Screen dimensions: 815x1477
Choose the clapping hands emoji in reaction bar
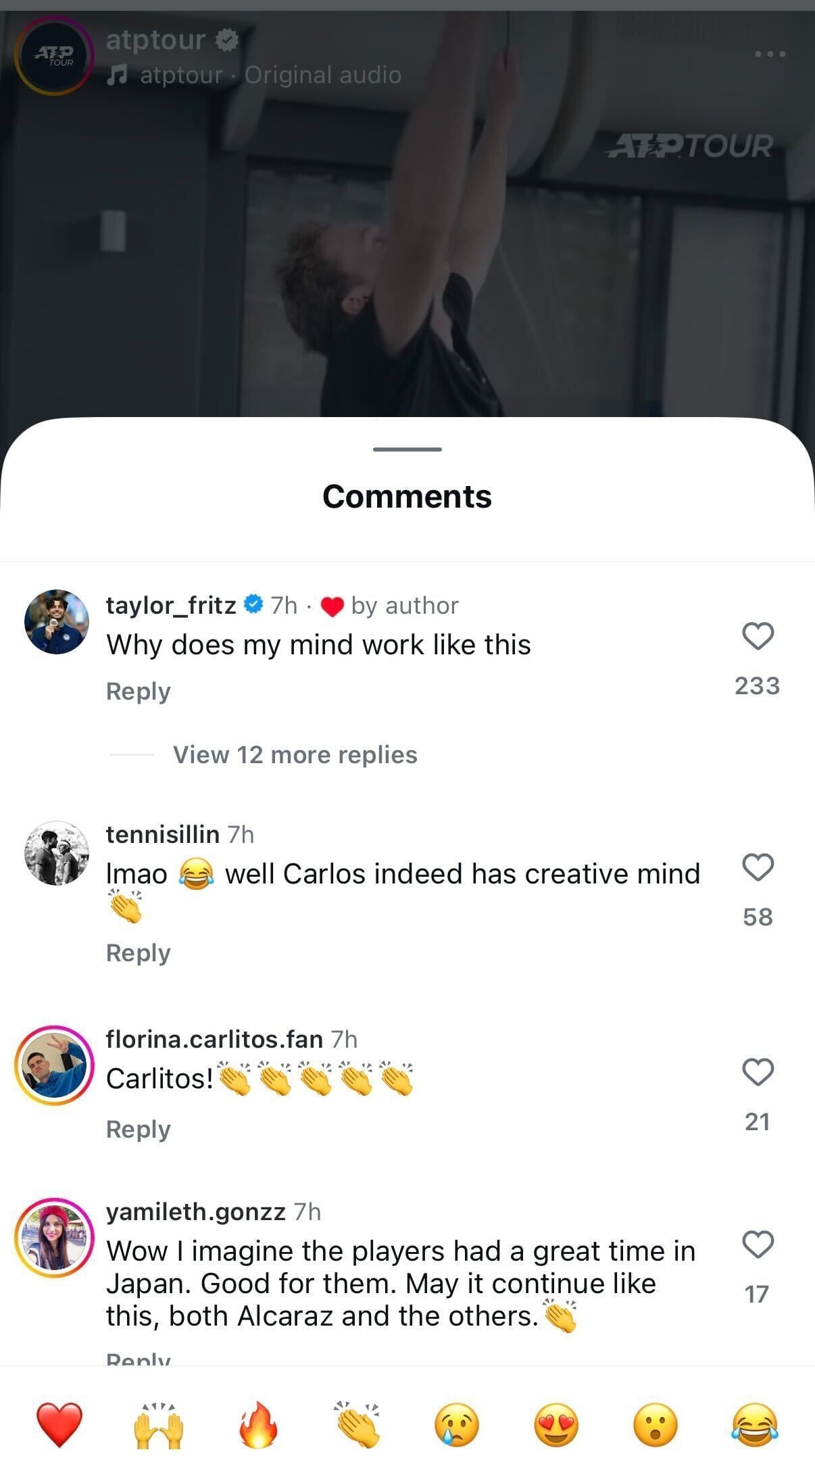point(357,1423)
